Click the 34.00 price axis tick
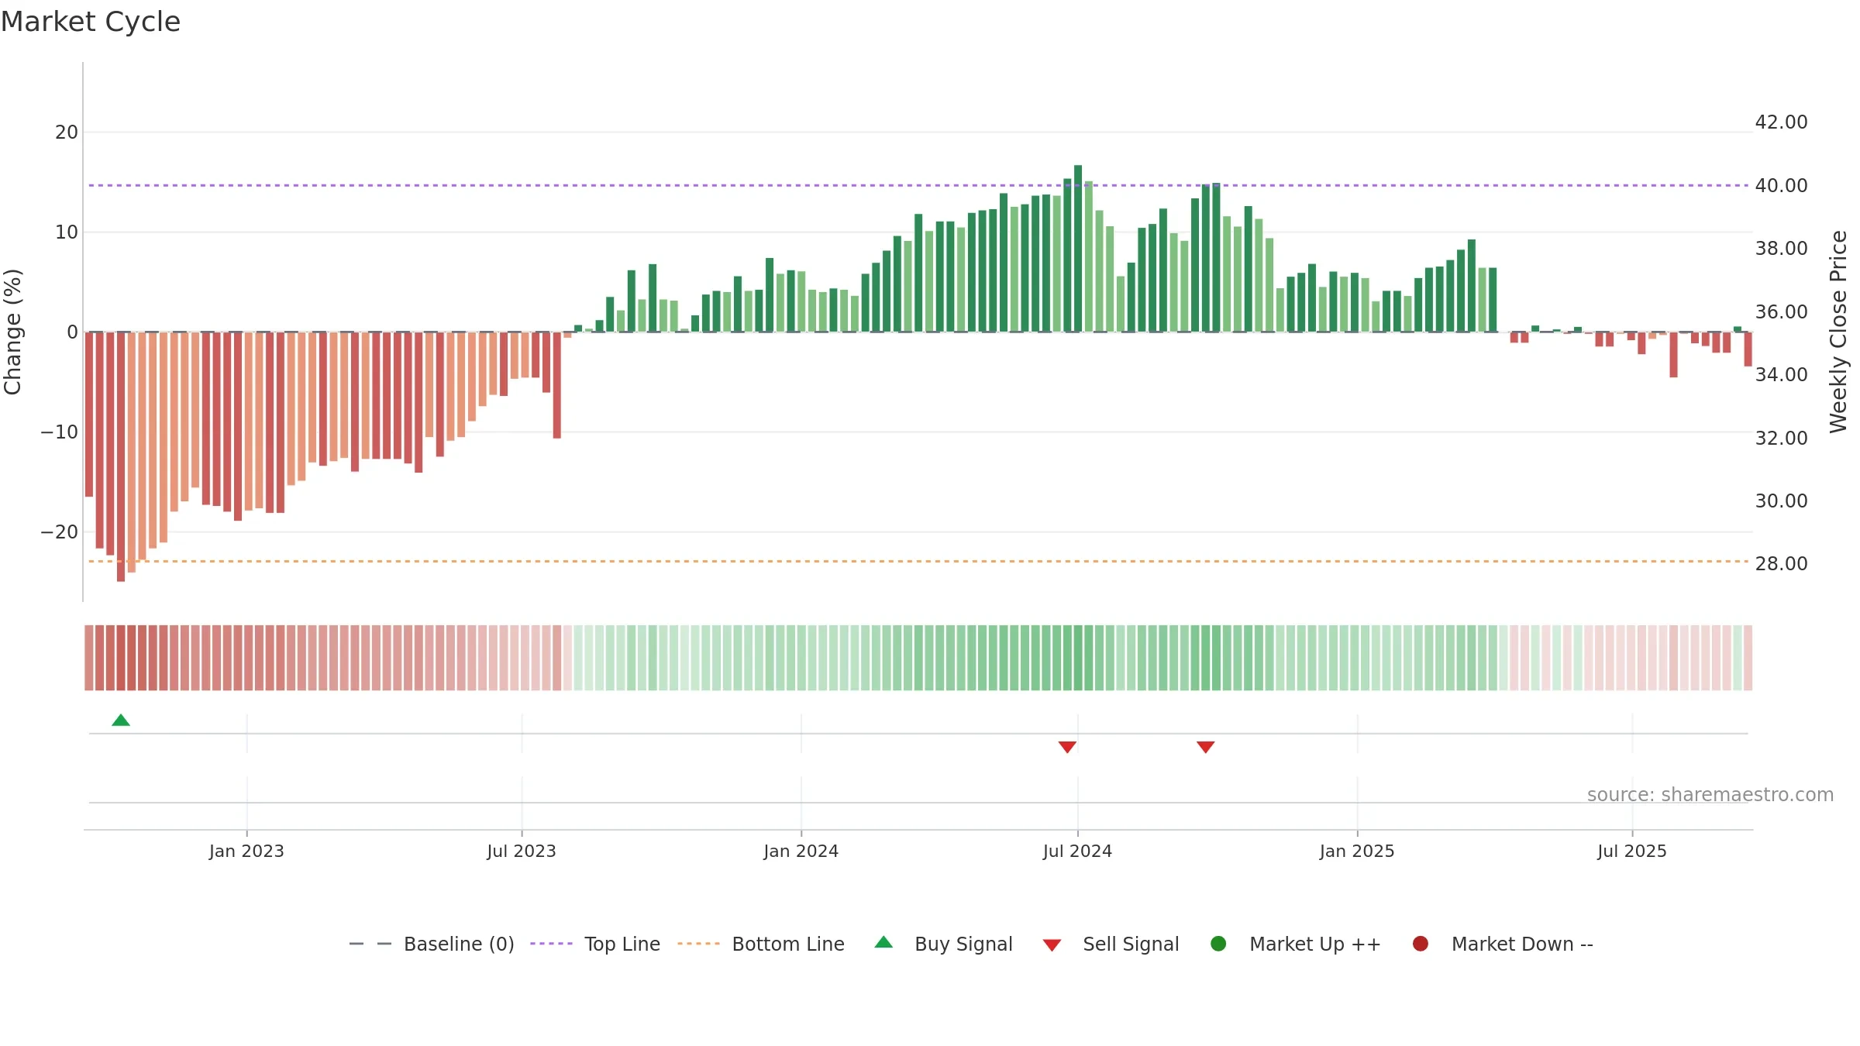Viewport: 1860px width, 1046px height. pyautogui.click(x=1781, y=375)
